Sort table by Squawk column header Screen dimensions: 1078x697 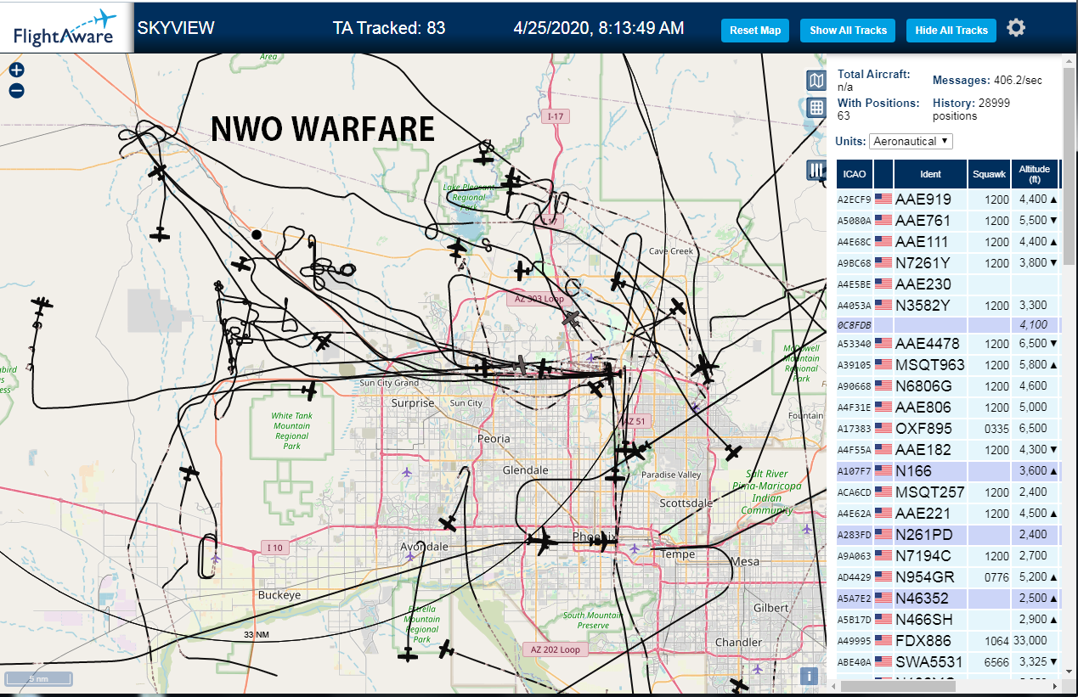coord(989,174)
